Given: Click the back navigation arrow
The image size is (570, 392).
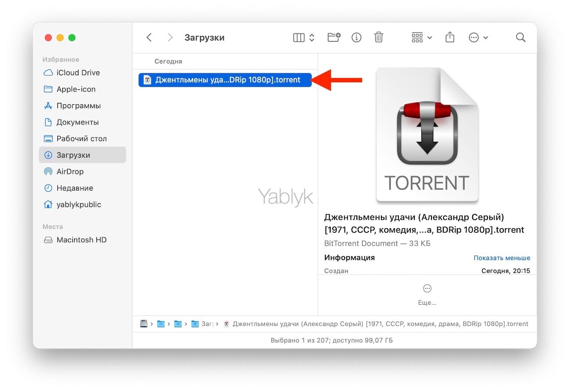Looking at the screenshot, I should click(149, 38).
